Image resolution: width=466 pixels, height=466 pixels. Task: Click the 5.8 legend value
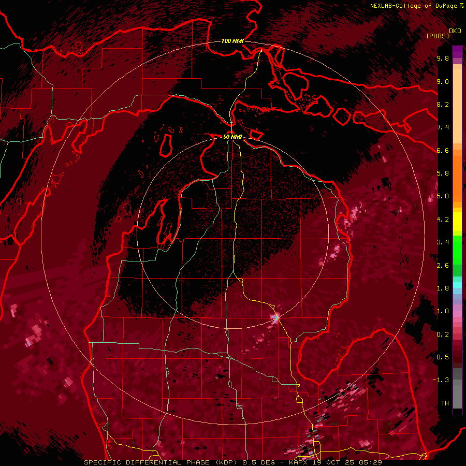pyautogui.click(x=443, y=173)
